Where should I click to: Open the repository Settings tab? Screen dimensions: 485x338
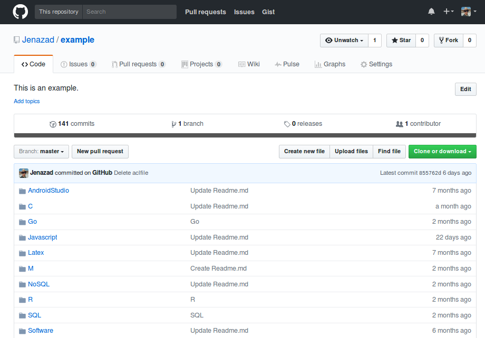pyautogui.click(x=376, y=64)
